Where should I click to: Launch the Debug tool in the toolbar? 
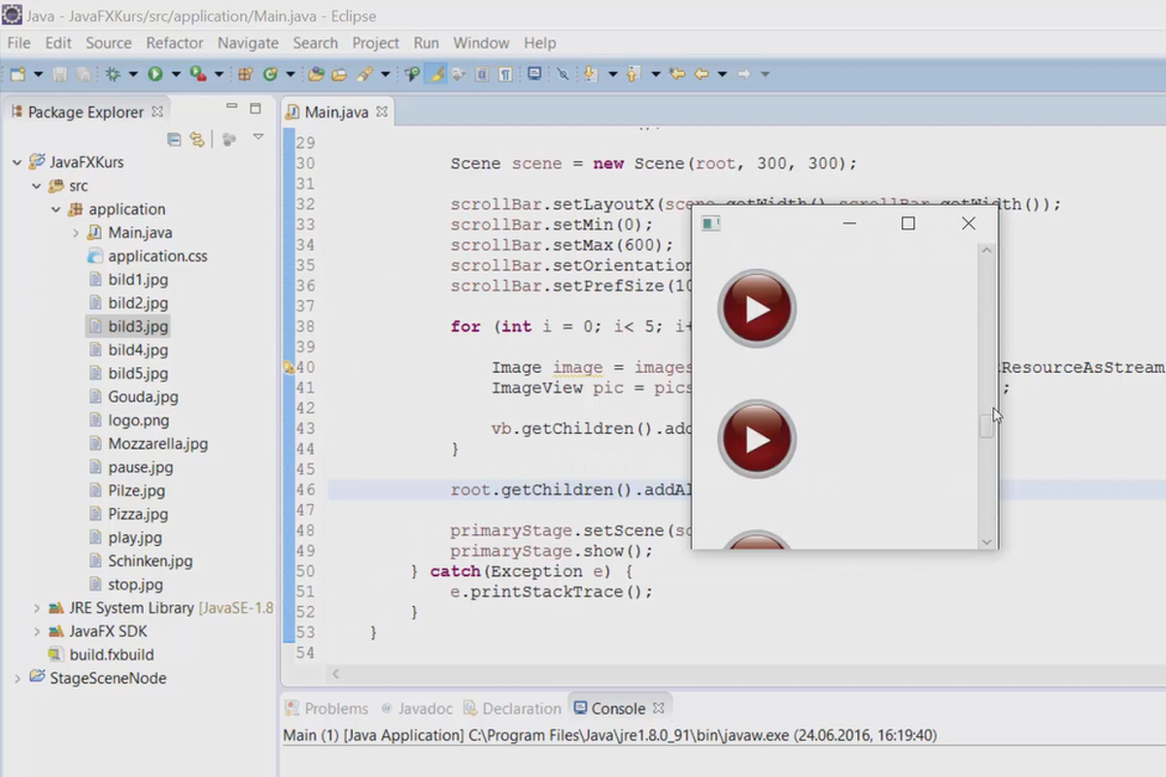tap(113, 74)
